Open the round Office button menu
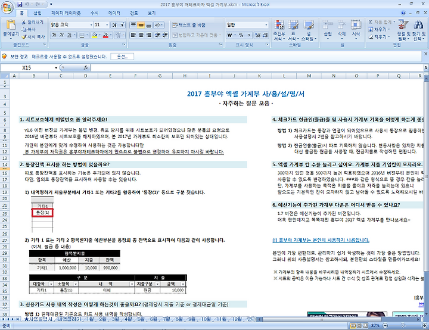This screenshot has height=330, width=429. (7, 8)
